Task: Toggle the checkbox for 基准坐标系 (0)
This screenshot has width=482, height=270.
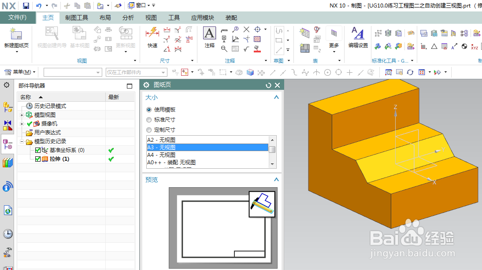Action: (38, 150)
